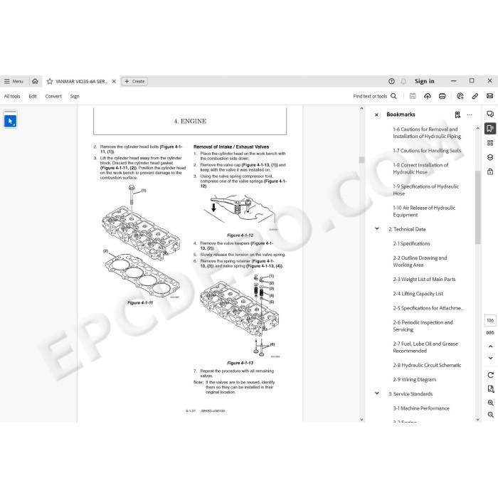Star the YANMAR VIO35-6A document tab
The height and width of the screenshot is (498, 498).
tap(50, 81)
